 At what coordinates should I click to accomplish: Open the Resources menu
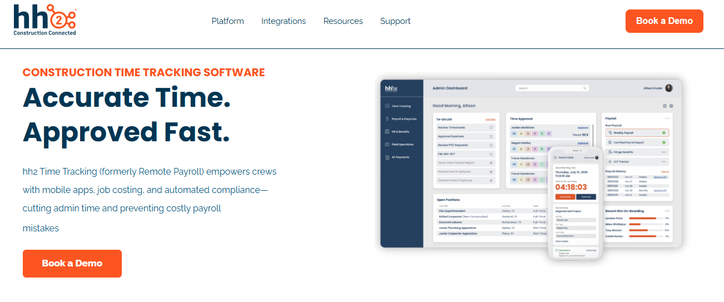pos(343,21)
